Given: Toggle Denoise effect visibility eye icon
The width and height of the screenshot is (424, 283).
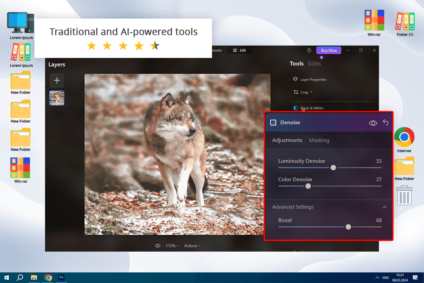Looking at the screenshot, I should coord(373,123).
